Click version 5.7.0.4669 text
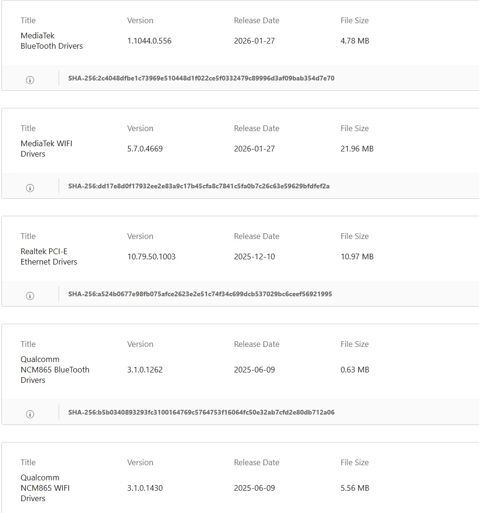479x513 pixels. [145, 149]
